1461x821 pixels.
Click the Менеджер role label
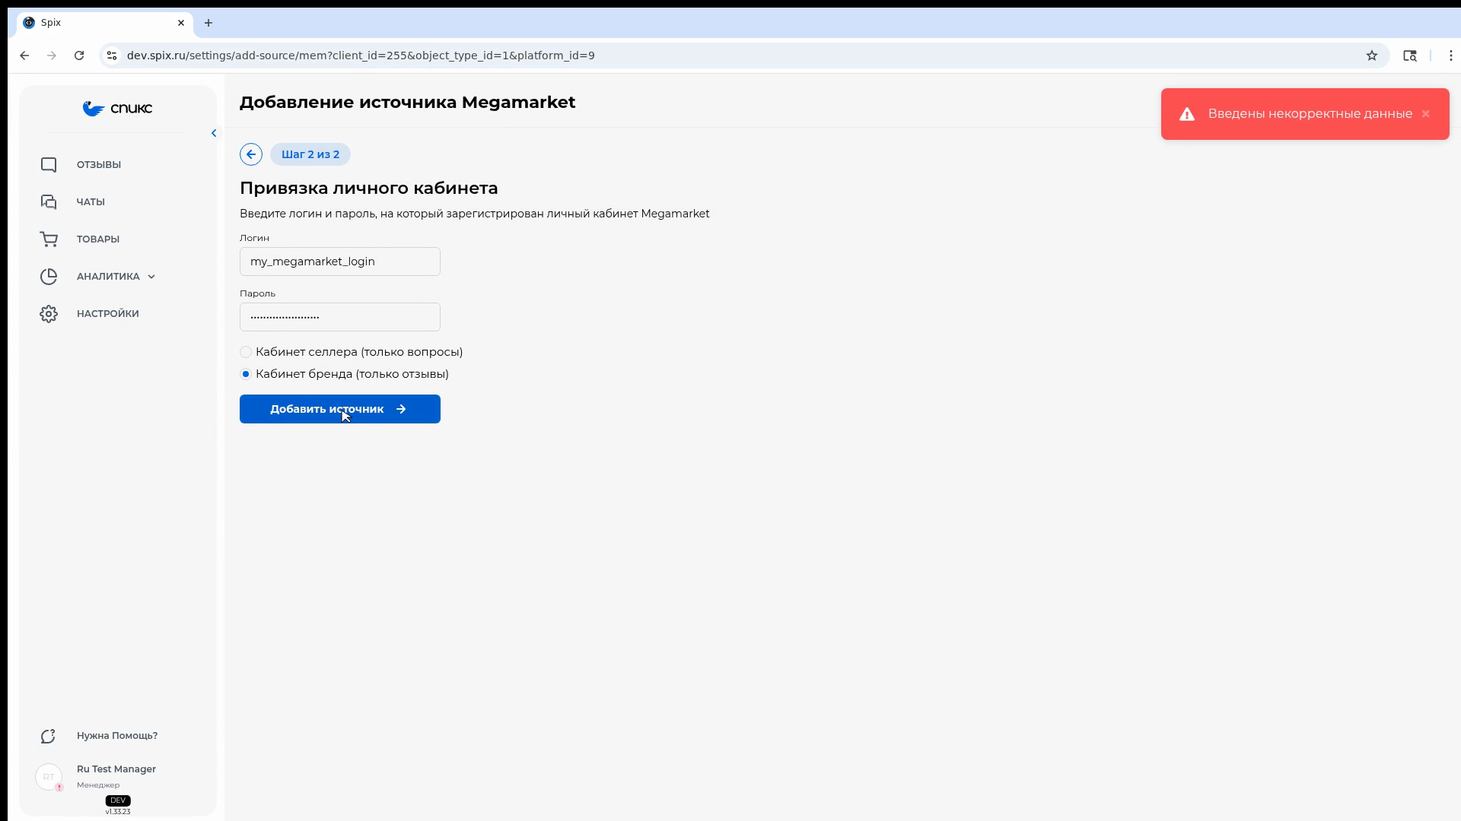click(x=98, y=785)
